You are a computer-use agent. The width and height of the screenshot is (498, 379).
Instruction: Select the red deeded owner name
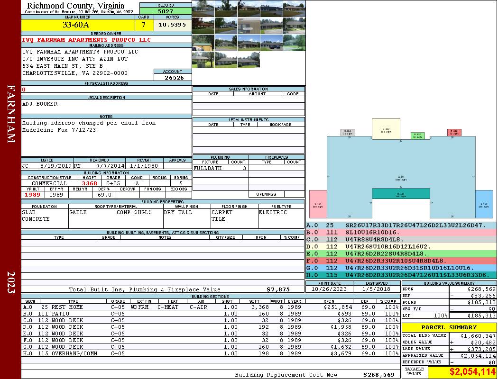click(86, 40)
